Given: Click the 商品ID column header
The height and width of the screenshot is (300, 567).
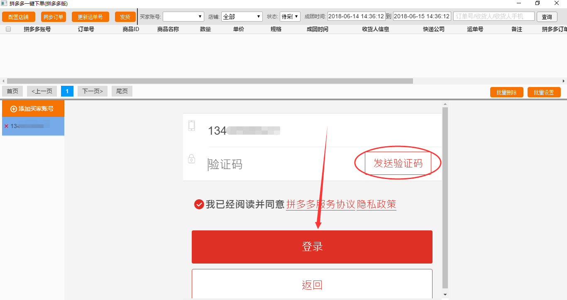Looking at the screenshot, I should coord(131,29).
